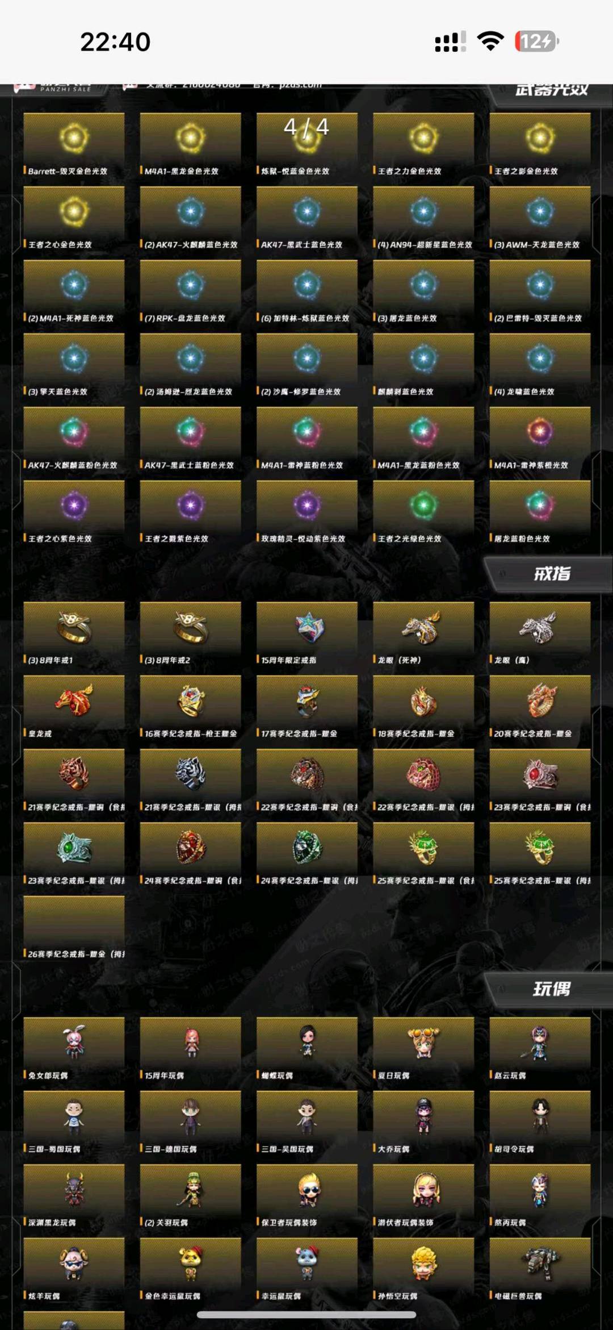The height and width of the screenshot is (1330, 613).
Task: Tap the M4A1-黑龙金色光效 gold glow icon
Action: tap(191, 137)
